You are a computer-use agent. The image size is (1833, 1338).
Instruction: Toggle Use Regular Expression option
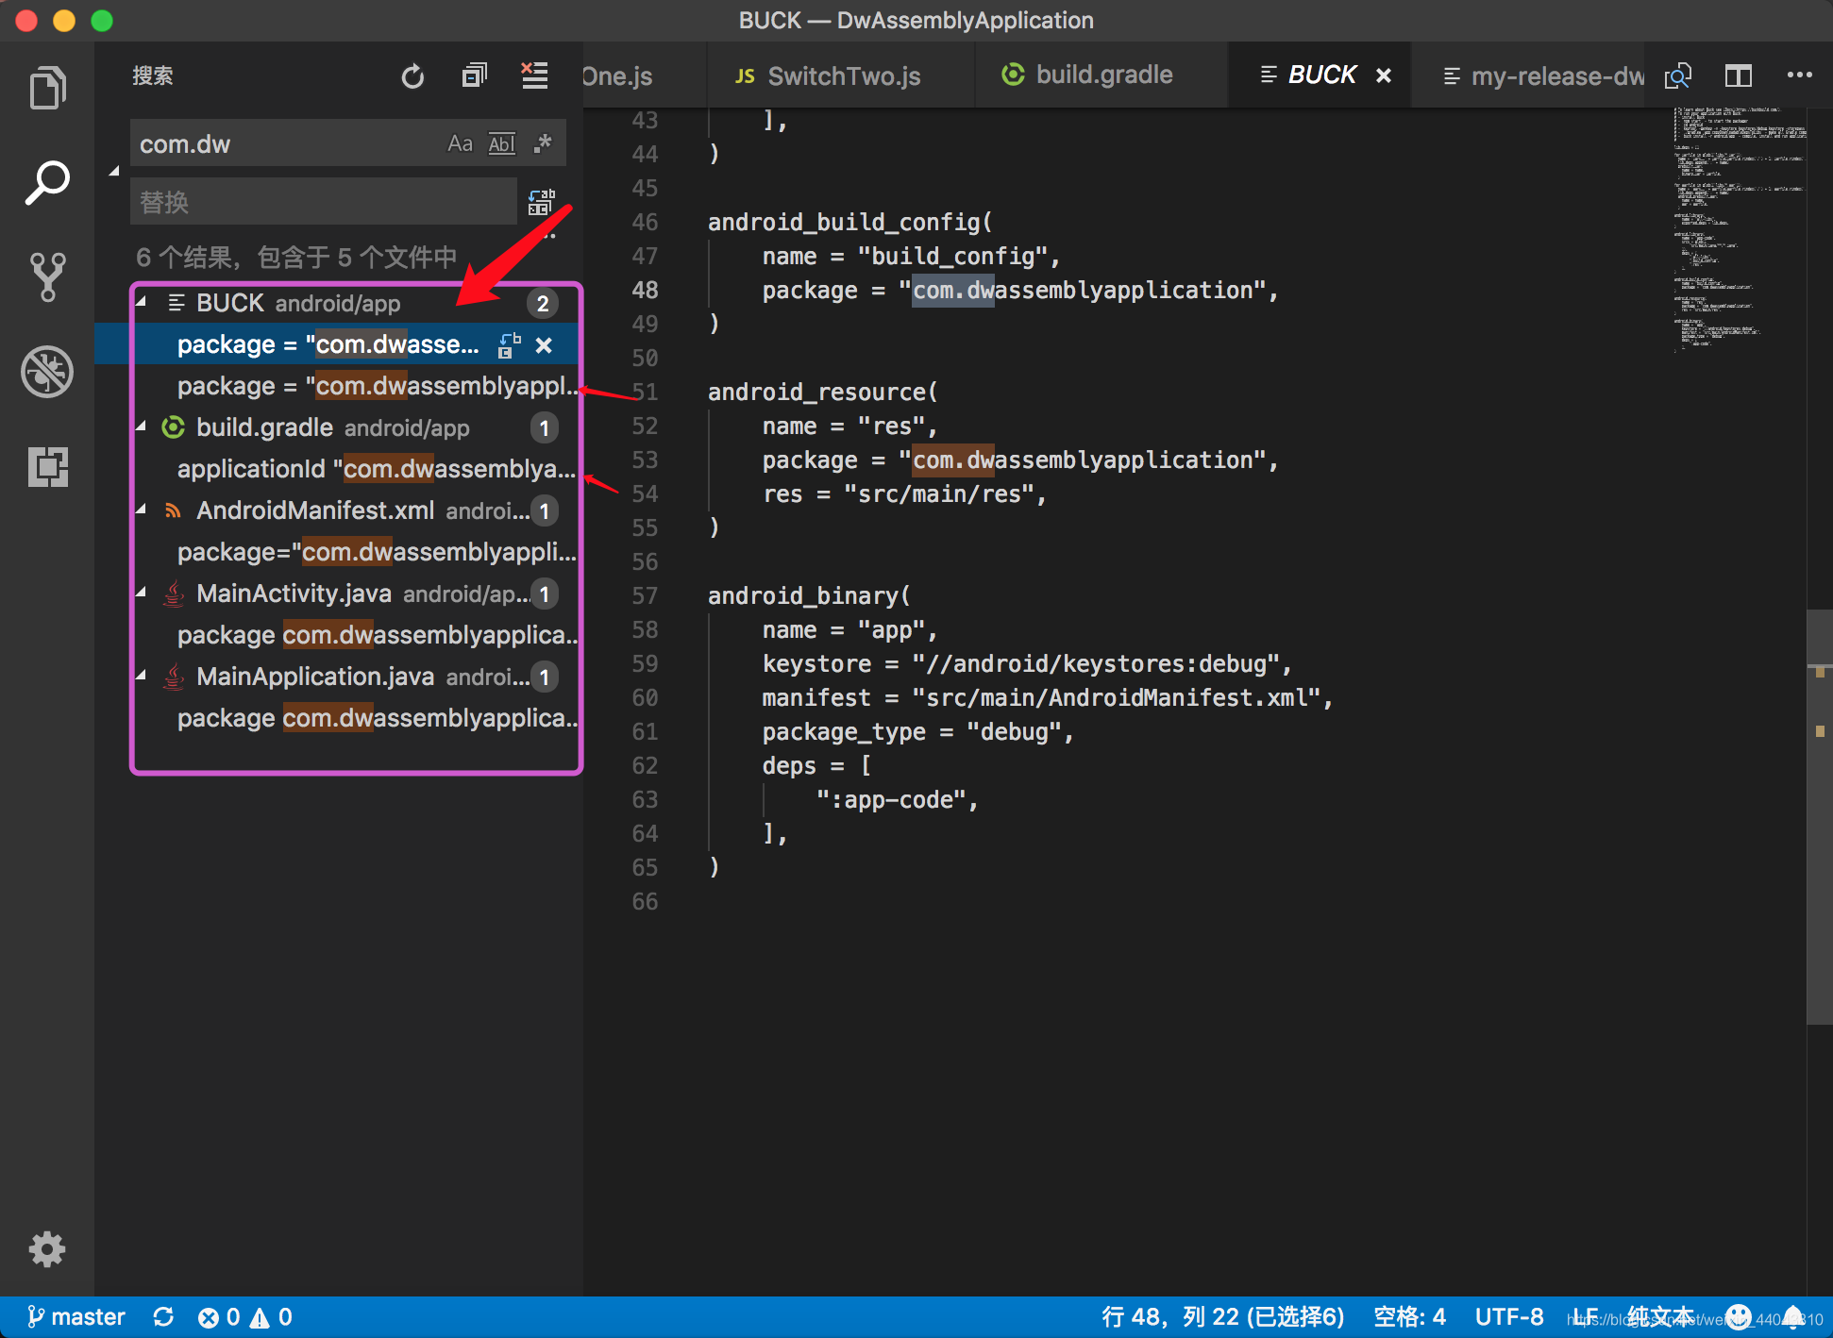click(543, 143)
